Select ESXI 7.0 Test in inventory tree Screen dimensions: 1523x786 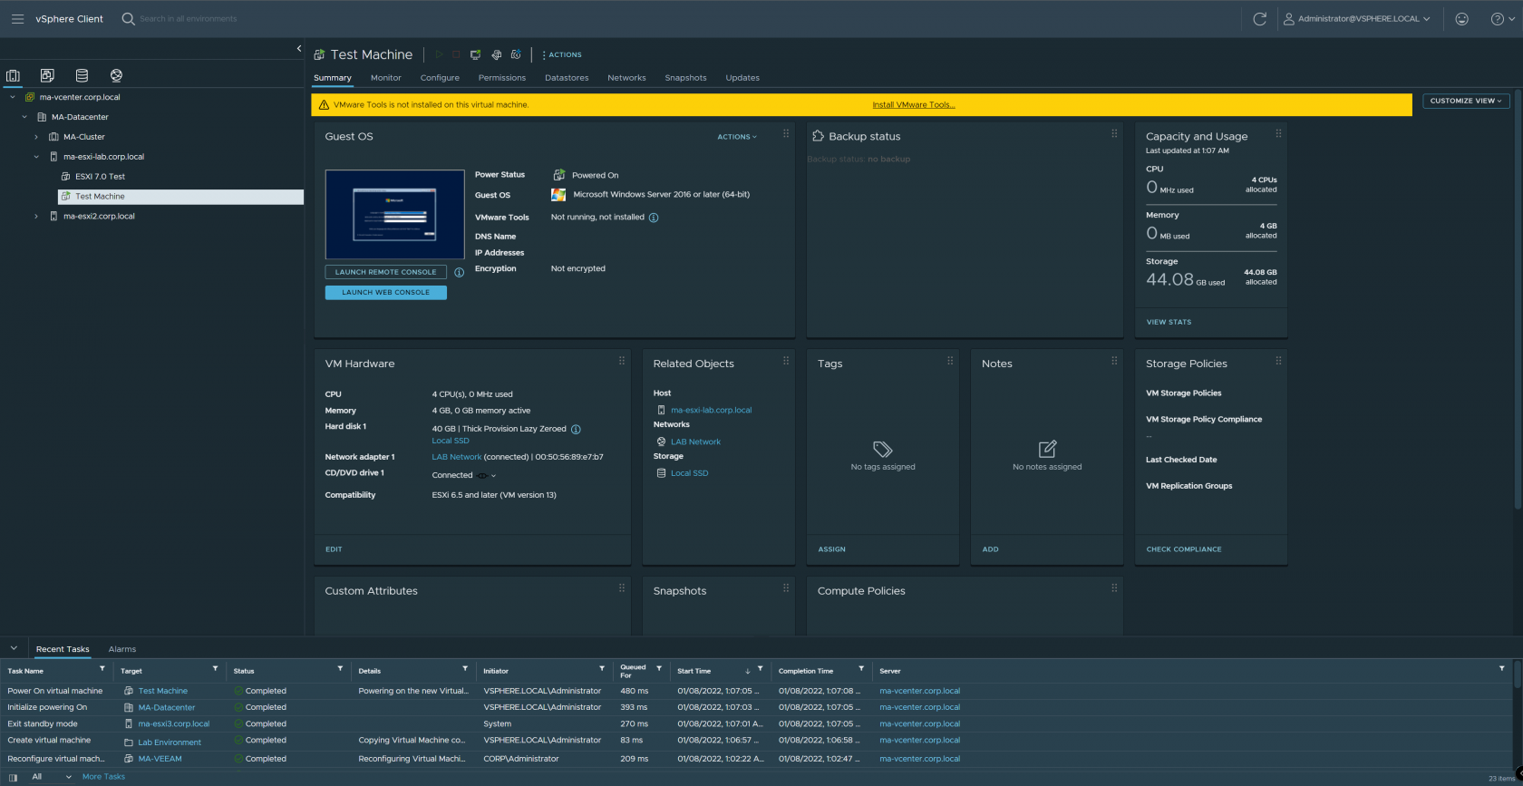[100, 177]
